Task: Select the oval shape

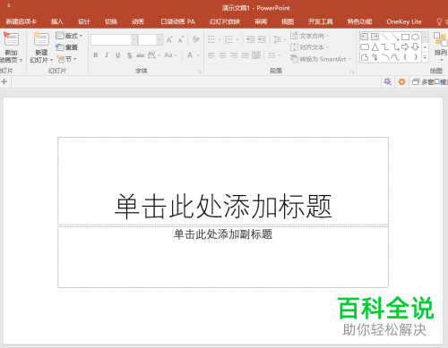Action: [416, 37]
